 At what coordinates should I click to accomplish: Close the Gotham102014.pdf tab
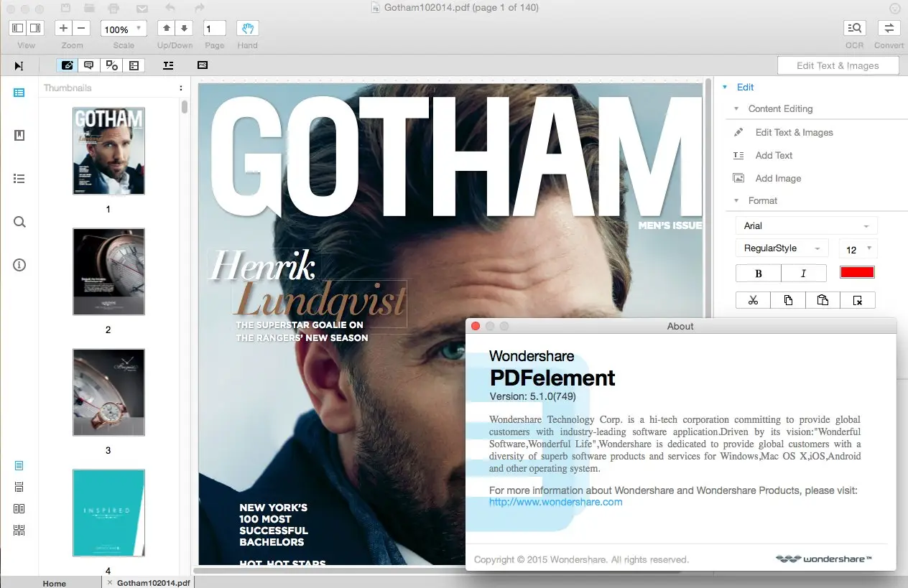[109, 583]
